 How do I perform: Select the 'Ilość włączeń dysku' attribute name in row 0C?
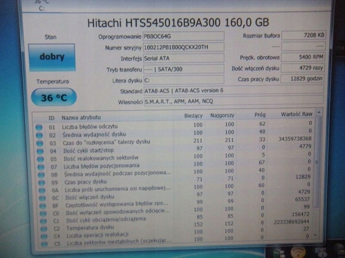tap(90, 197)
